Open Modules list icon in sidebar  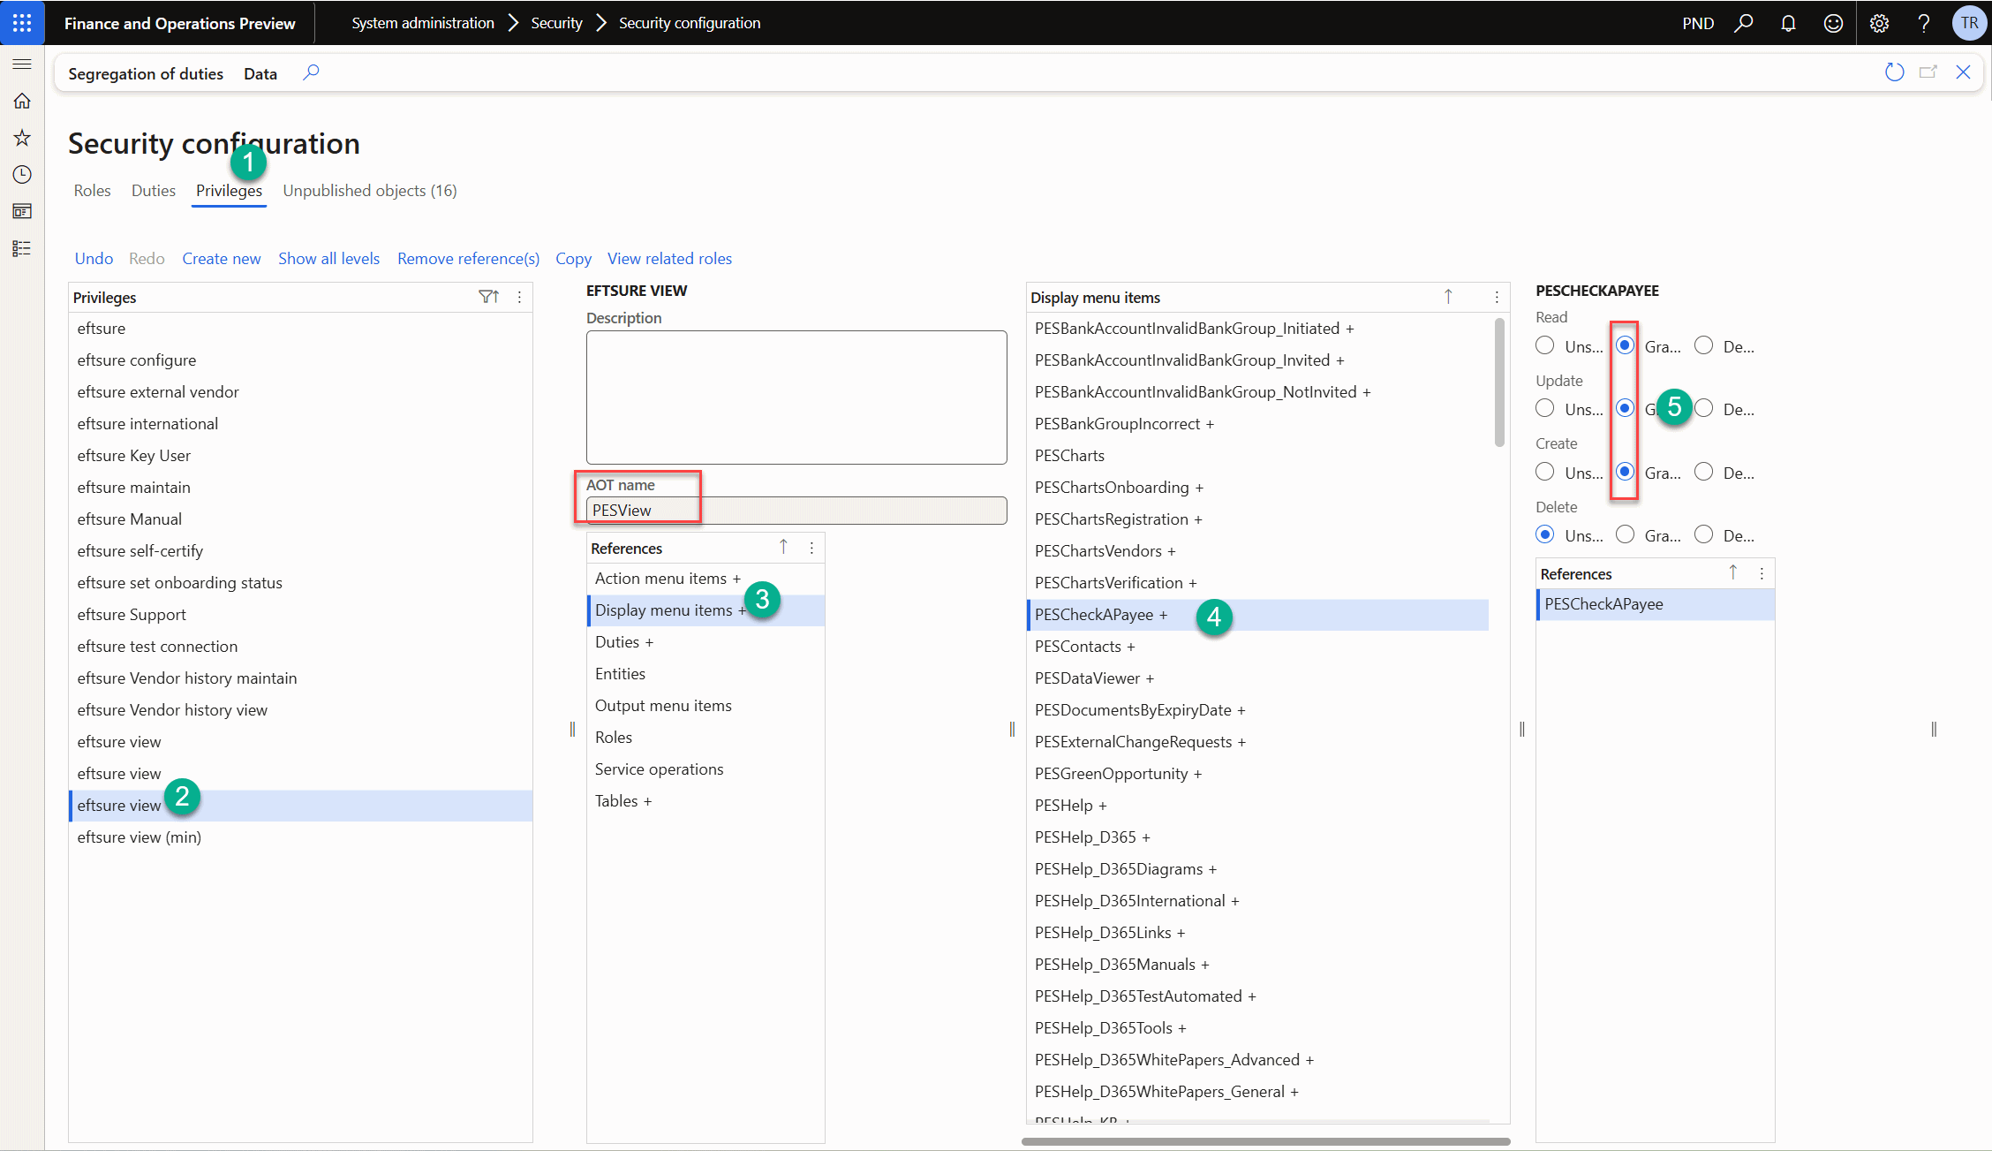pyautogui.click(x=22, y=248)
